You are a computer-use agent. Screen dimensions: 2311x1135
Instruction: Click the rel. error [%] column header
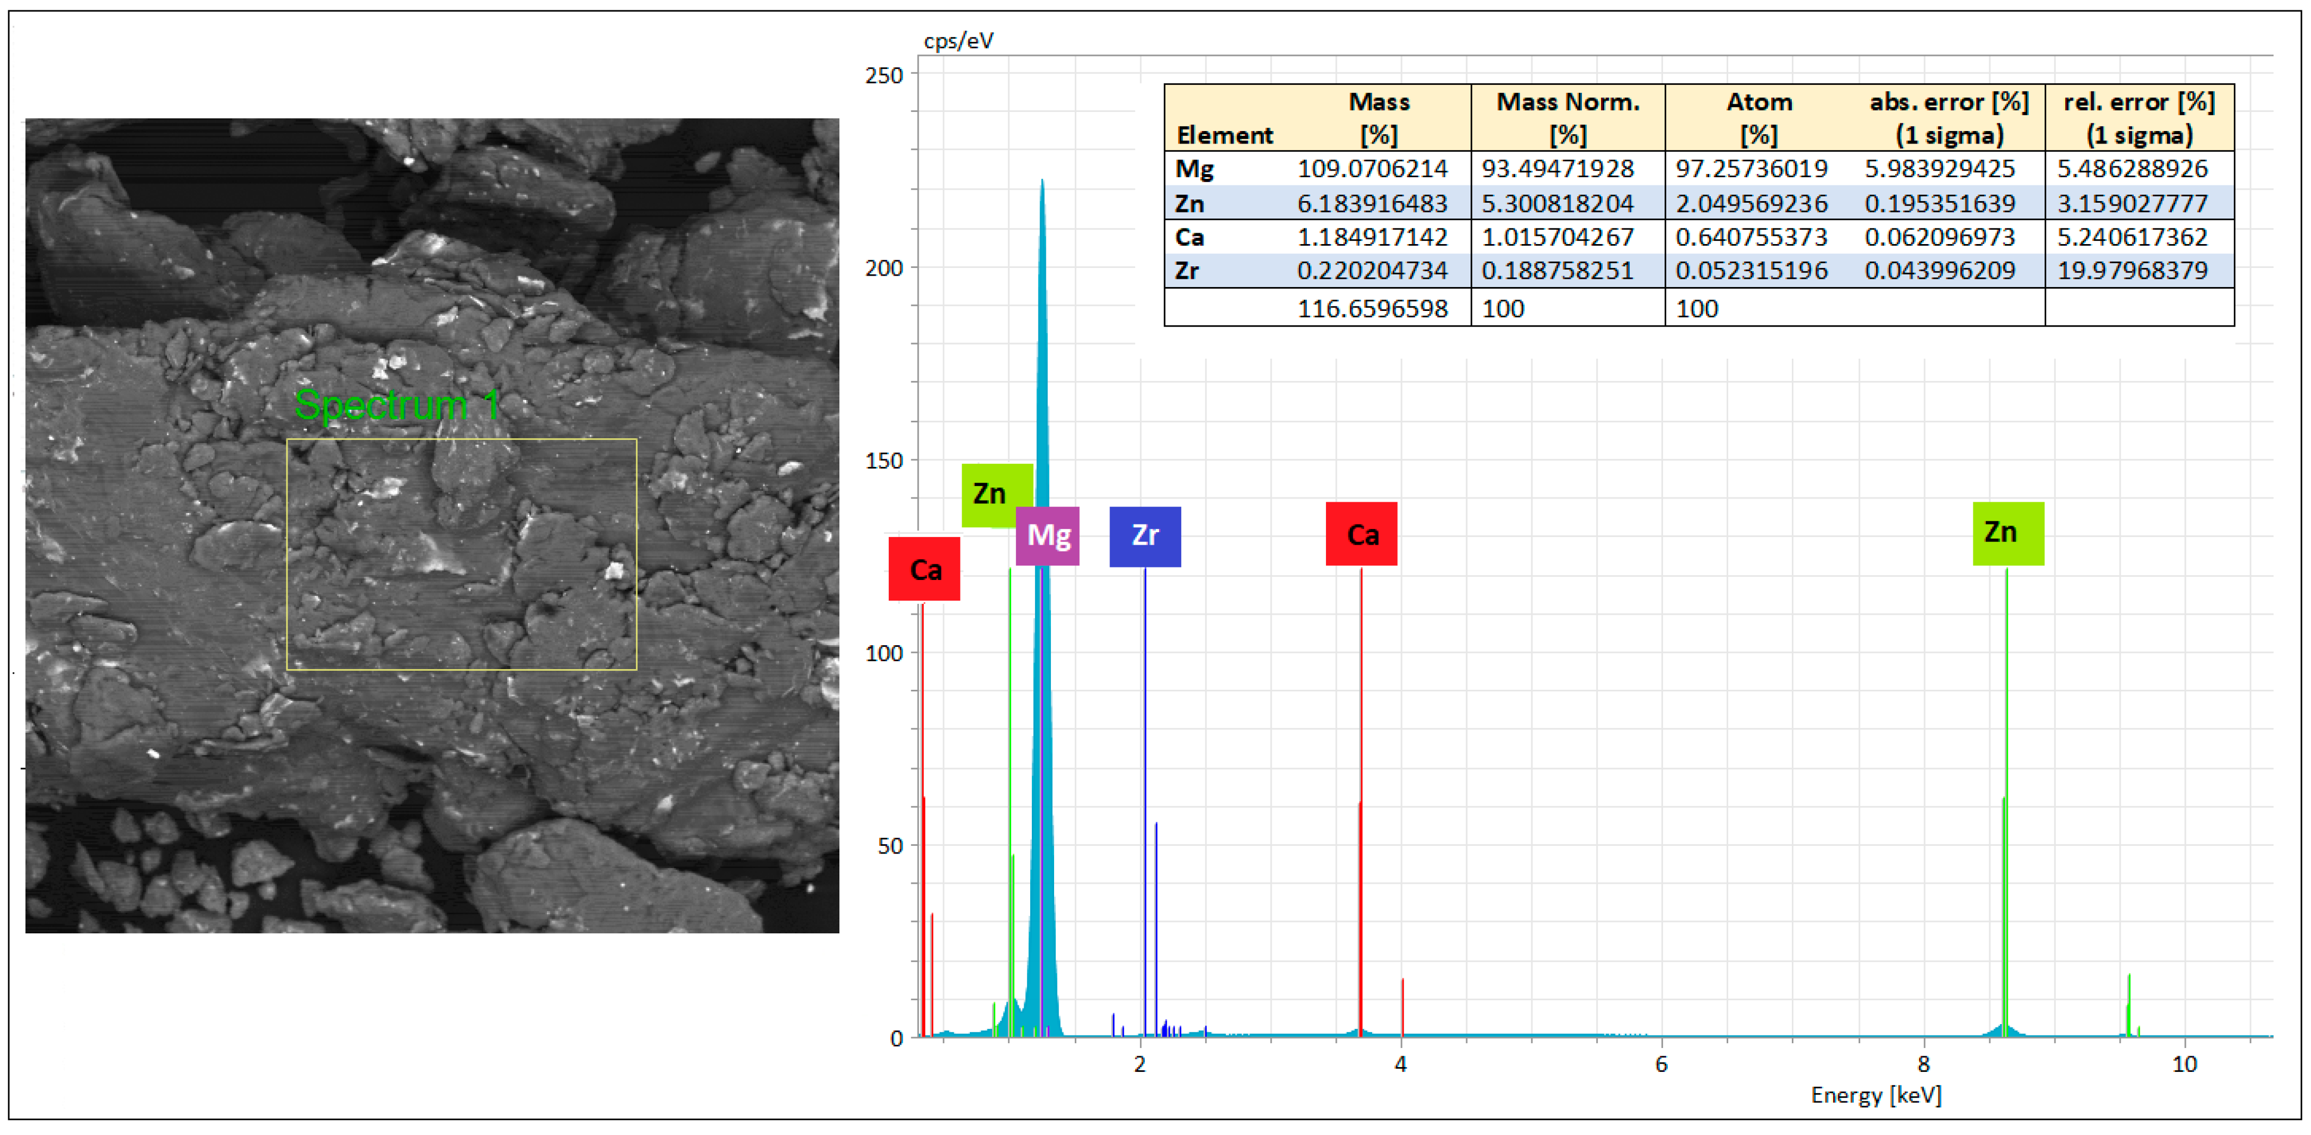[x=2139, y=117]
